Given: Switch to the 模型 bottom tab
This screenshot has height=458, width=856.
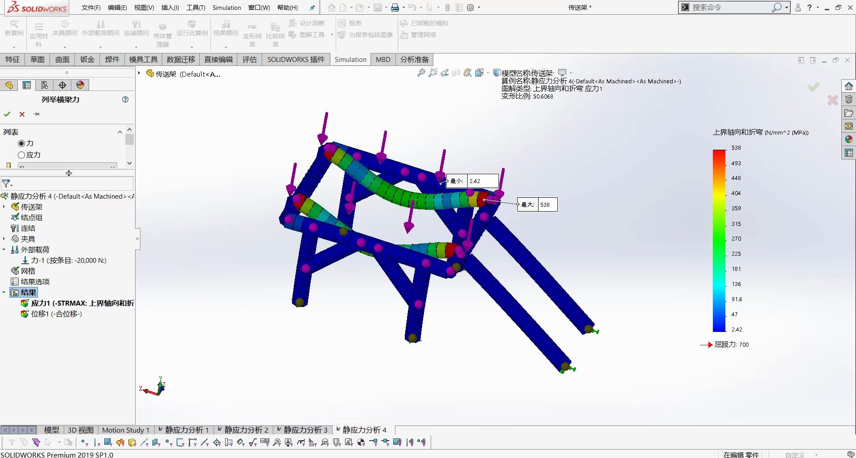Looking at the screenshot, I should click(52, 430).
